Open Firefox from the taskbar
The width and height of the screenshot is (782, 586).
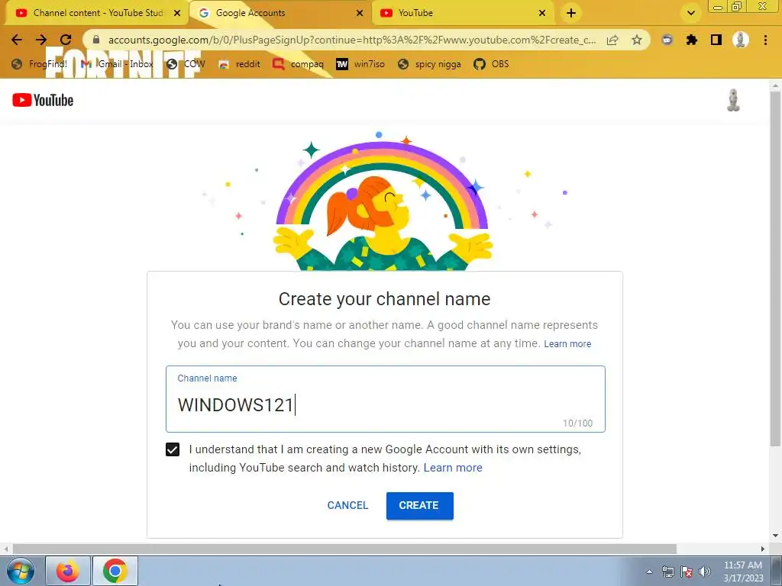pyautogui.click(x=68, y=571)
